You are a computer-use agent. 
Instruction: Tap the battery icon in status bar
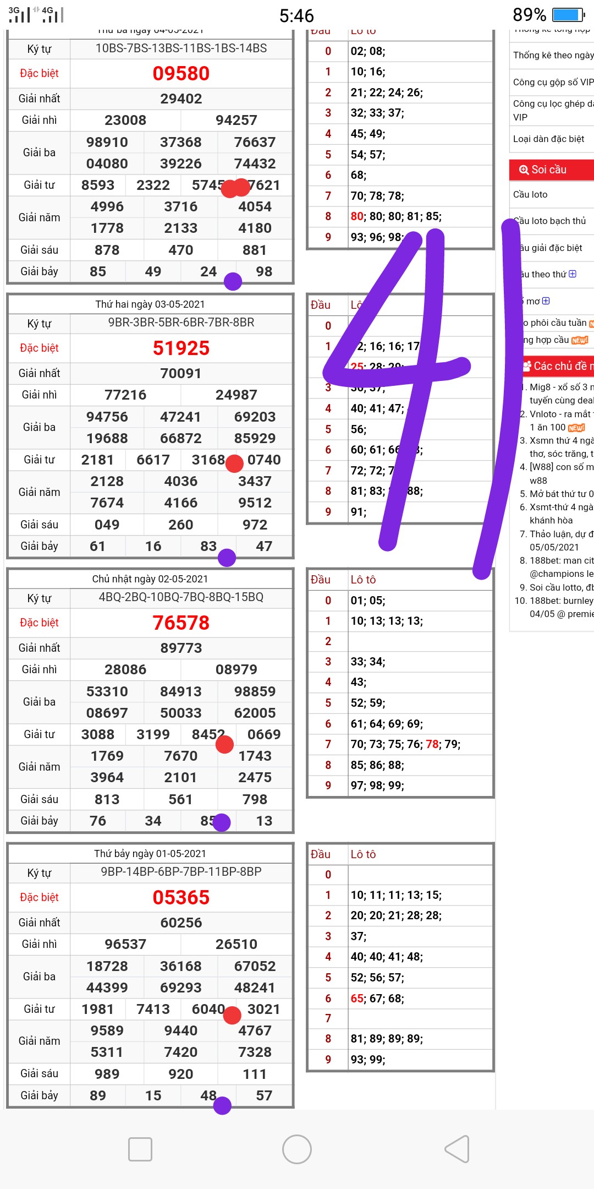[x=568, y=14]
